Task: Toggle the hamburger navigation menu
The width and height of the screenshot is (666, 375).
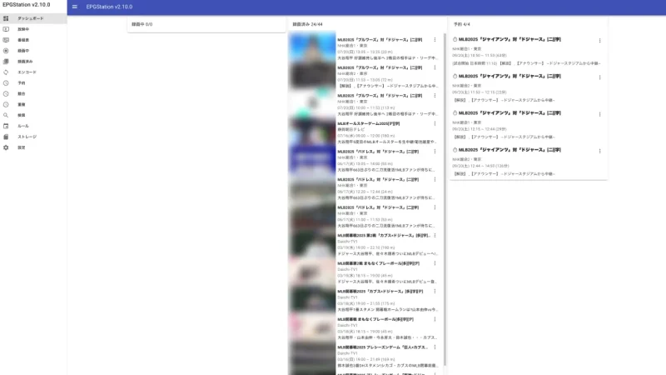Action: [75, 7]
